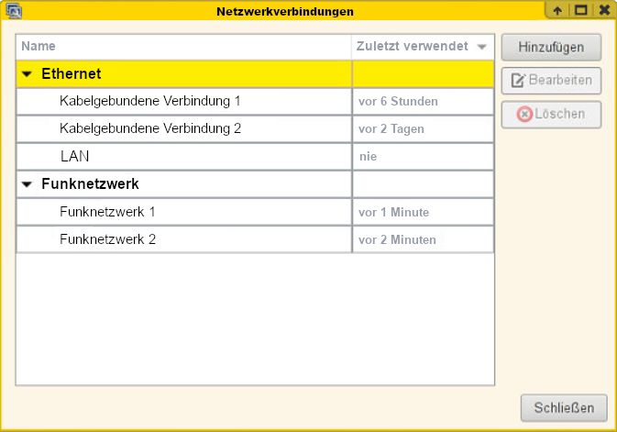Image resolution: width=617 pixels, height=432 pixels.
Task: Click the window menu icon in title bar
Action: tap(14, 11)
